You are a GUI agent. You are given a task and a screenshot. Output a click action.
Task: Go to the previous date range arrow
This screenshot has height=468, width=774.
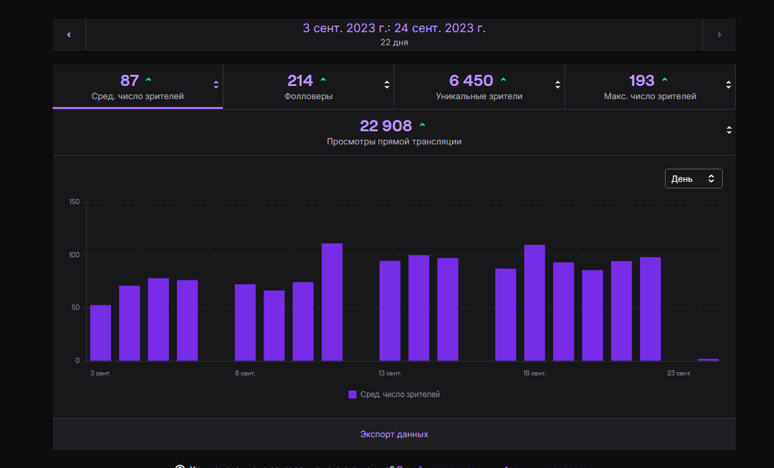69,35
